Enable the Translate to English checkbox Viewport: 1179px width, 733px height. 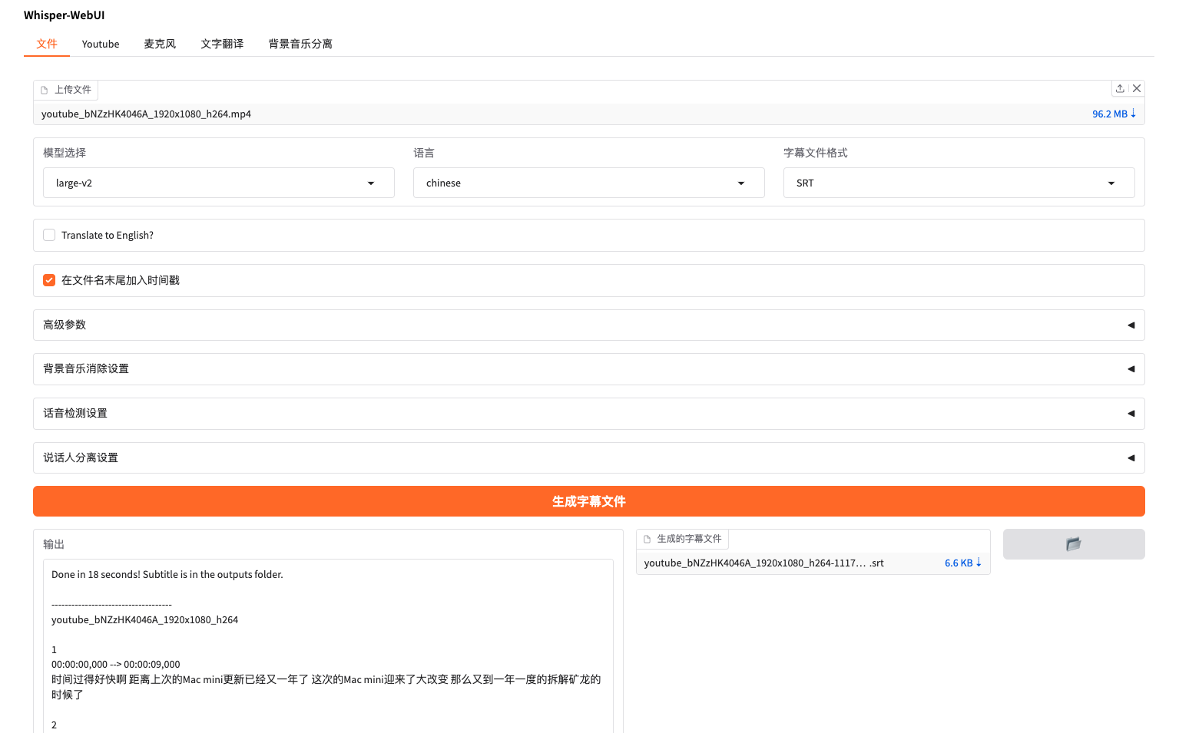coord(49,235)
